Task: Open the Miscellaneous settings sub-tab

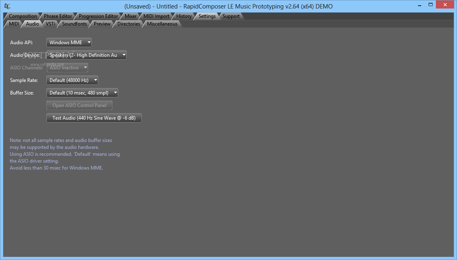Action: 162,24
